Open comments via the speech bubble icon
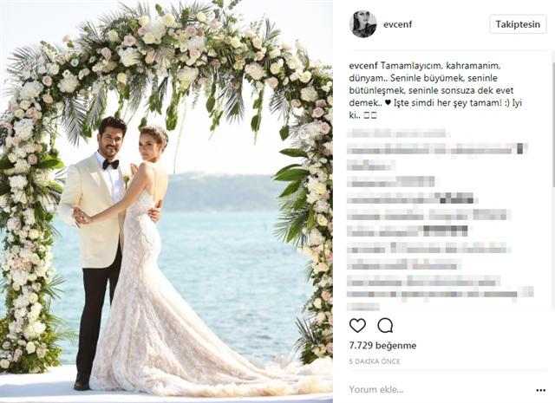555x403 pixels. (x=385, y=326)
